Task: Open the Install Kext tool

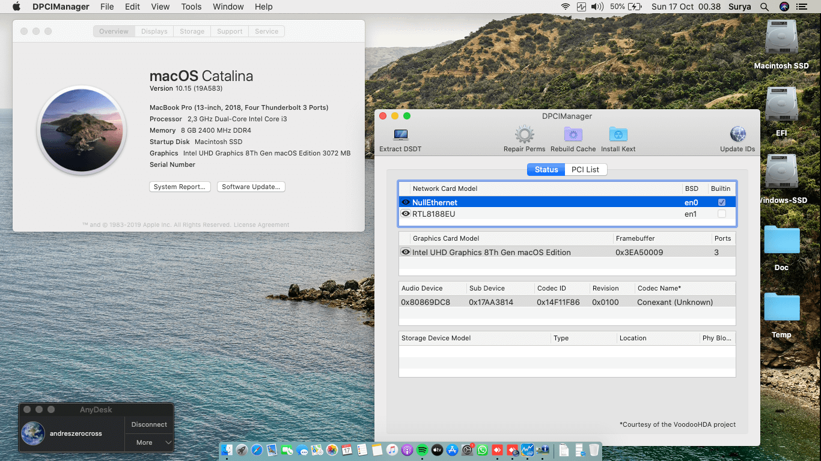Action: [618, 134]
